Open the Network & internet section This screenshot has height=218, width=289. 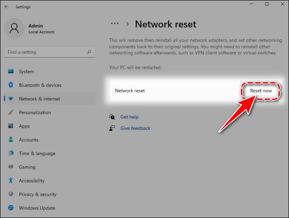[x=39, y=99]
